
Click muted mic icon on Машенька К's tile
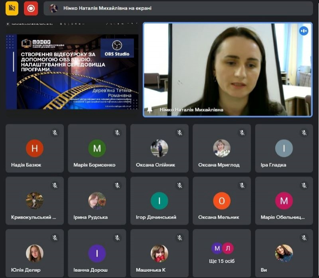pos(180,238)
